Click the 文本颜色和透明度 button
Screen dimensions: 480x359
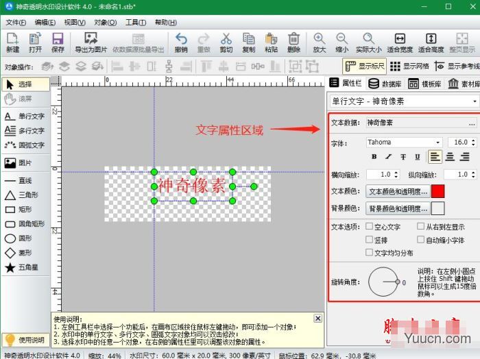click(x=398, y=191)
